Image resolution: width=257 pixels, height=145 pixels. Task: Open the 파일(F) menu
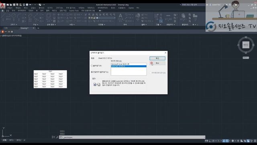[x=10, y=8]
